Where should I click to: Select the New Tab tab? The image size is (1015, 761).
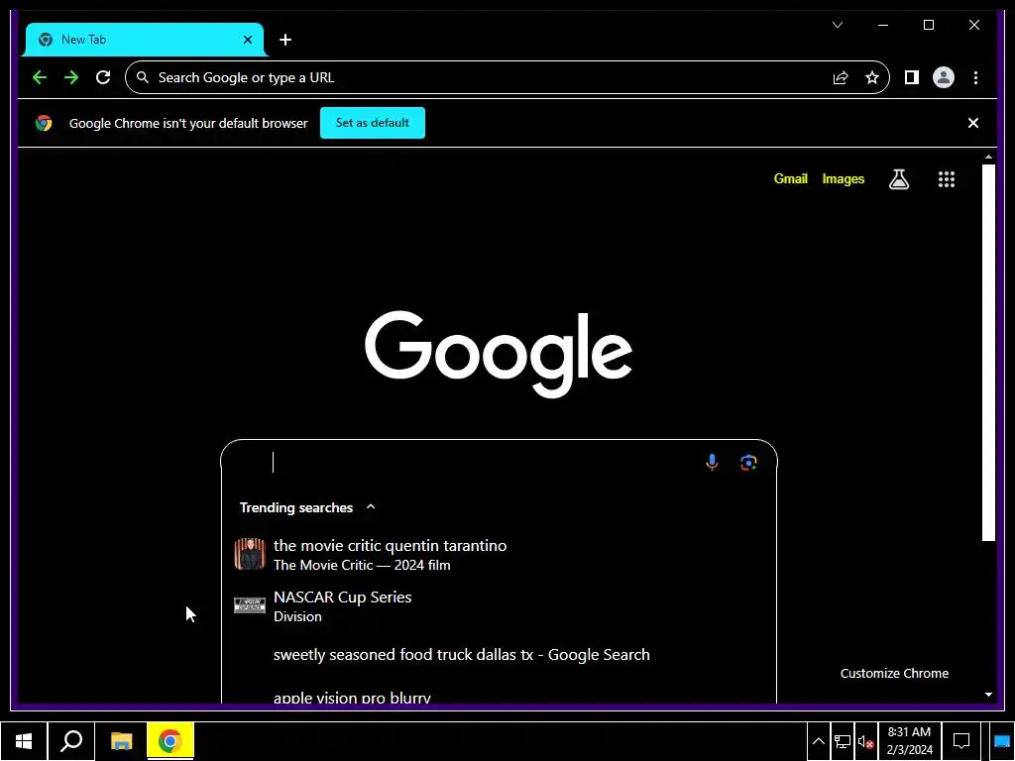tap(144, 40)
